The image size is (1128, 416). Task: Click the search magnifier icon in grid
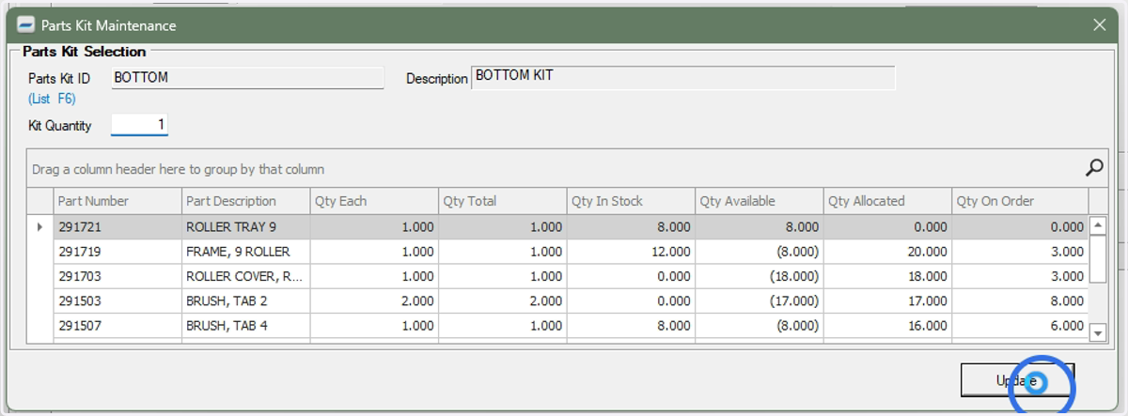click(1094, 168)
